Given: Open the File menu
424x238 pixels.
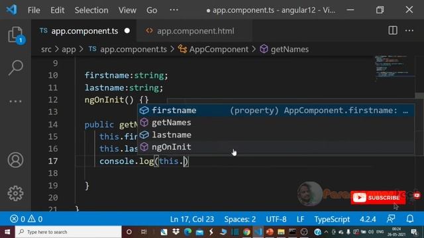Looking at the screenshot, I should click(34, 11).
